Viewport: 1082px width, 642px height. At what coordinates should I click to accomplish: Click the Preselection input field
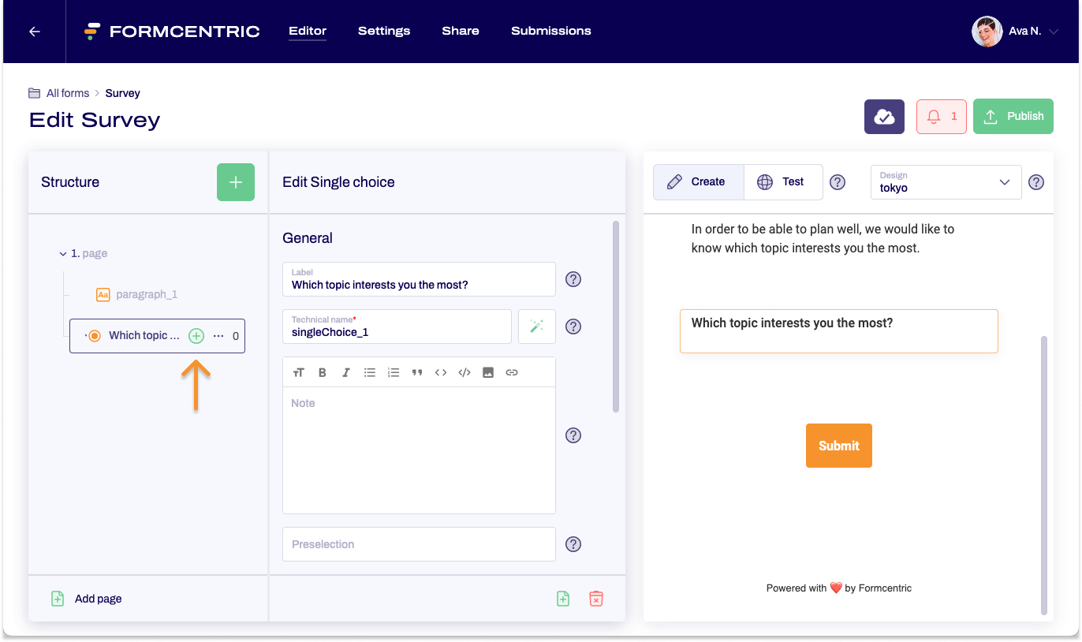(419, 544)
